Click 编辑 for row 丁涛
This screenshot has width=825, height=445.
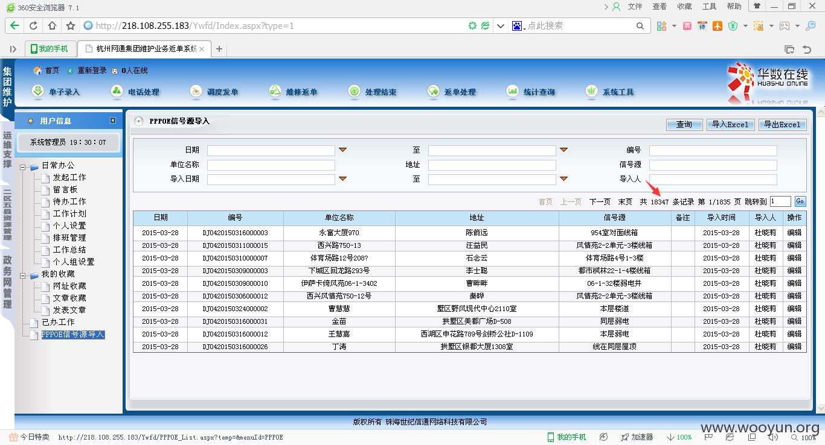click(794, 347)
